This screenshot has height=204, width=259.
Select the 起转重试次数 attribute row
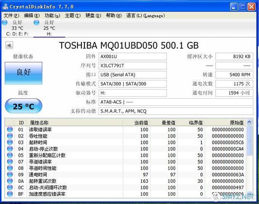coord(126,181)
